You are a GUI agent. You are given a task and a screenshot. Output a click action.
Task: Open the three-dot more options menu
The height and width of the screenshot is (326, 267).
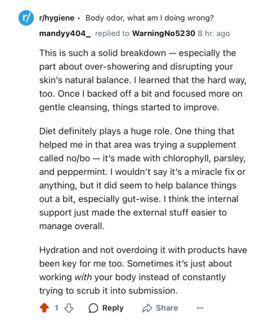click(199, 308)
